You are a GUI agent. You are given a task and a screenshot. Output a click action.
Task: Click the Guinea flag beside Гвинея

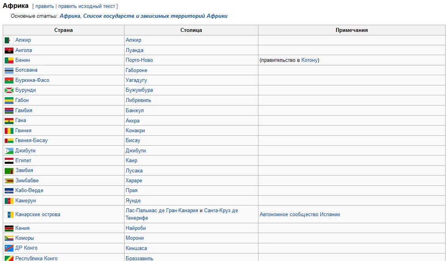tap(9, 131)
